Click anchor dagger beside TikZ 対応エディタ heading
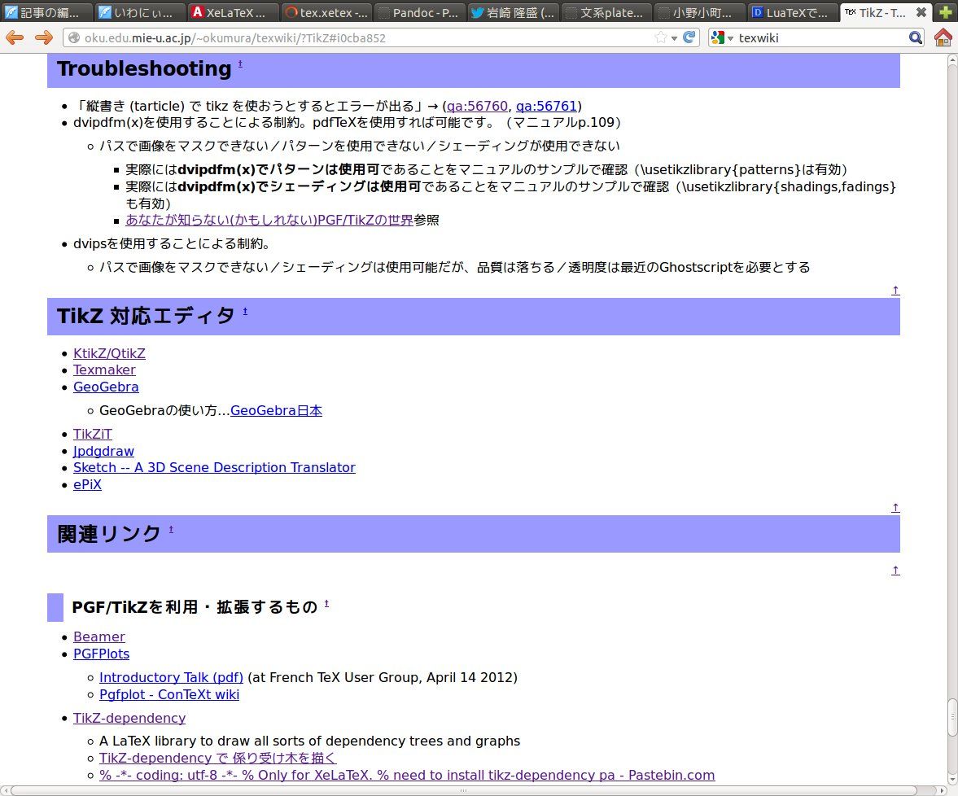The image size is (958, 796). pyautogui.click(x=245, y=312)
